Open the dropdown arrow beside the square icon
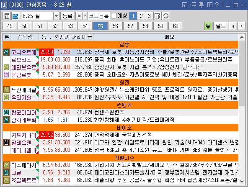The height and width of the screenshot is (187, 248). point(85,16)
